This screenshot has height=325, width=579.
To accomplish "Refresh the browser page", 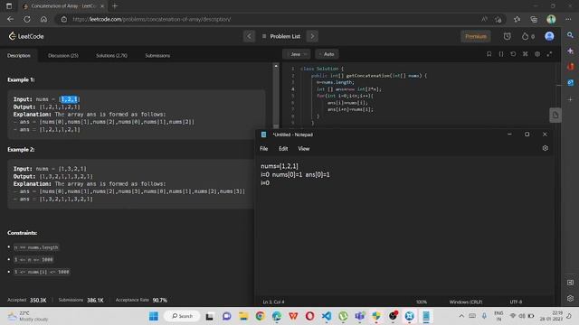I will coord(27,19).
